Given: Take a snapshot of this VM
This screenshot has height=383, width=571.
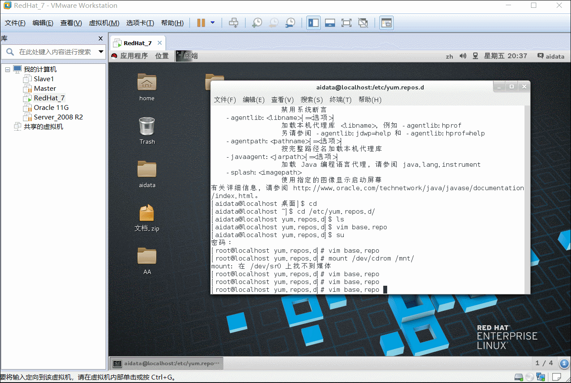Looking at the screenshot, I should [x=257, y=23].
